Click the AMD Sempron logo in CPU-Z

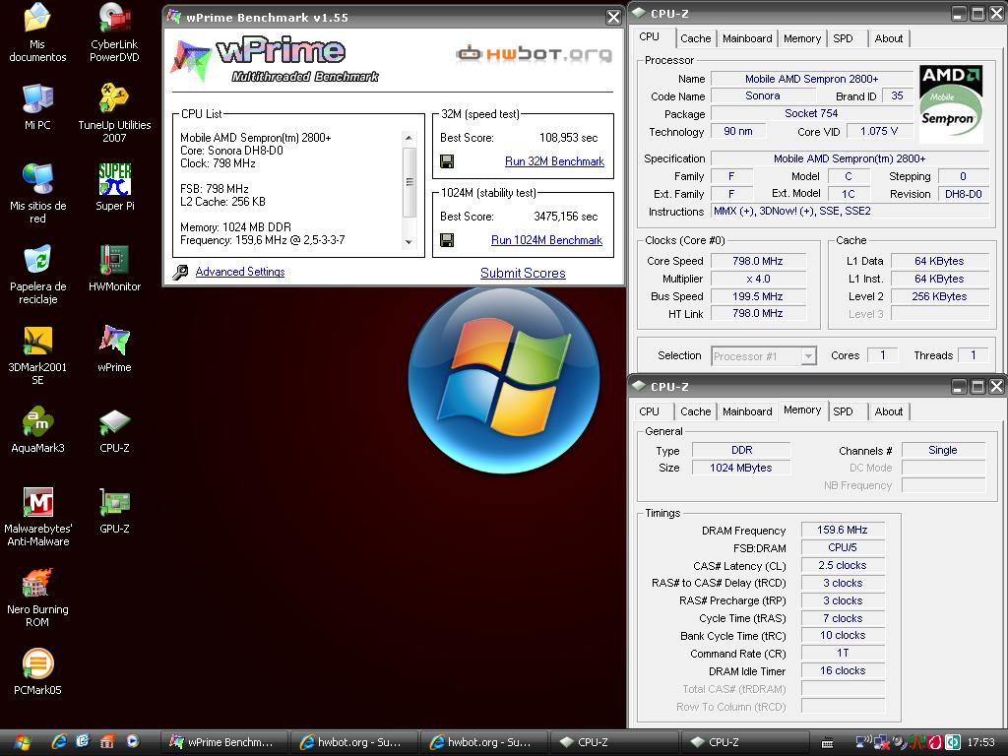point(951,103)
